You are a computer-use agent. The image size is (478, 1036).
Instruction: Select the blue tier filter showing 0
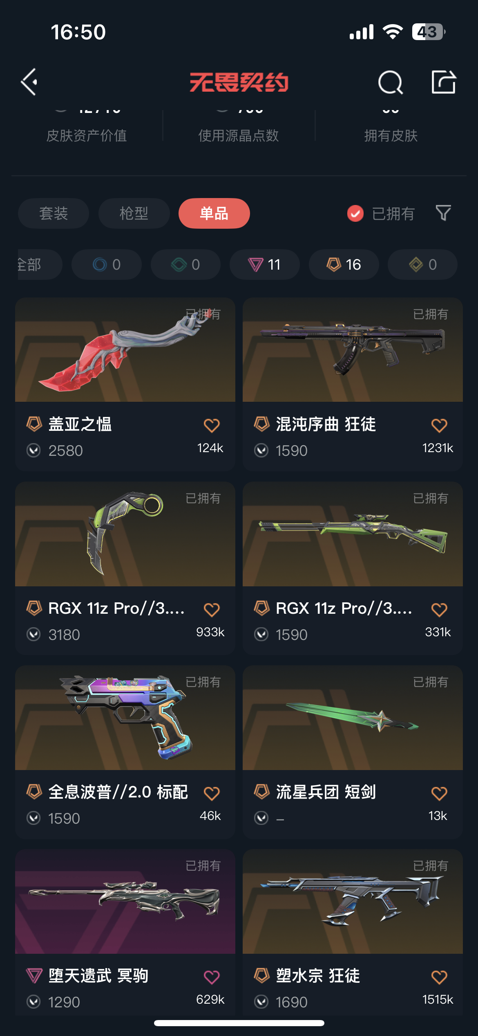point(107,264)
